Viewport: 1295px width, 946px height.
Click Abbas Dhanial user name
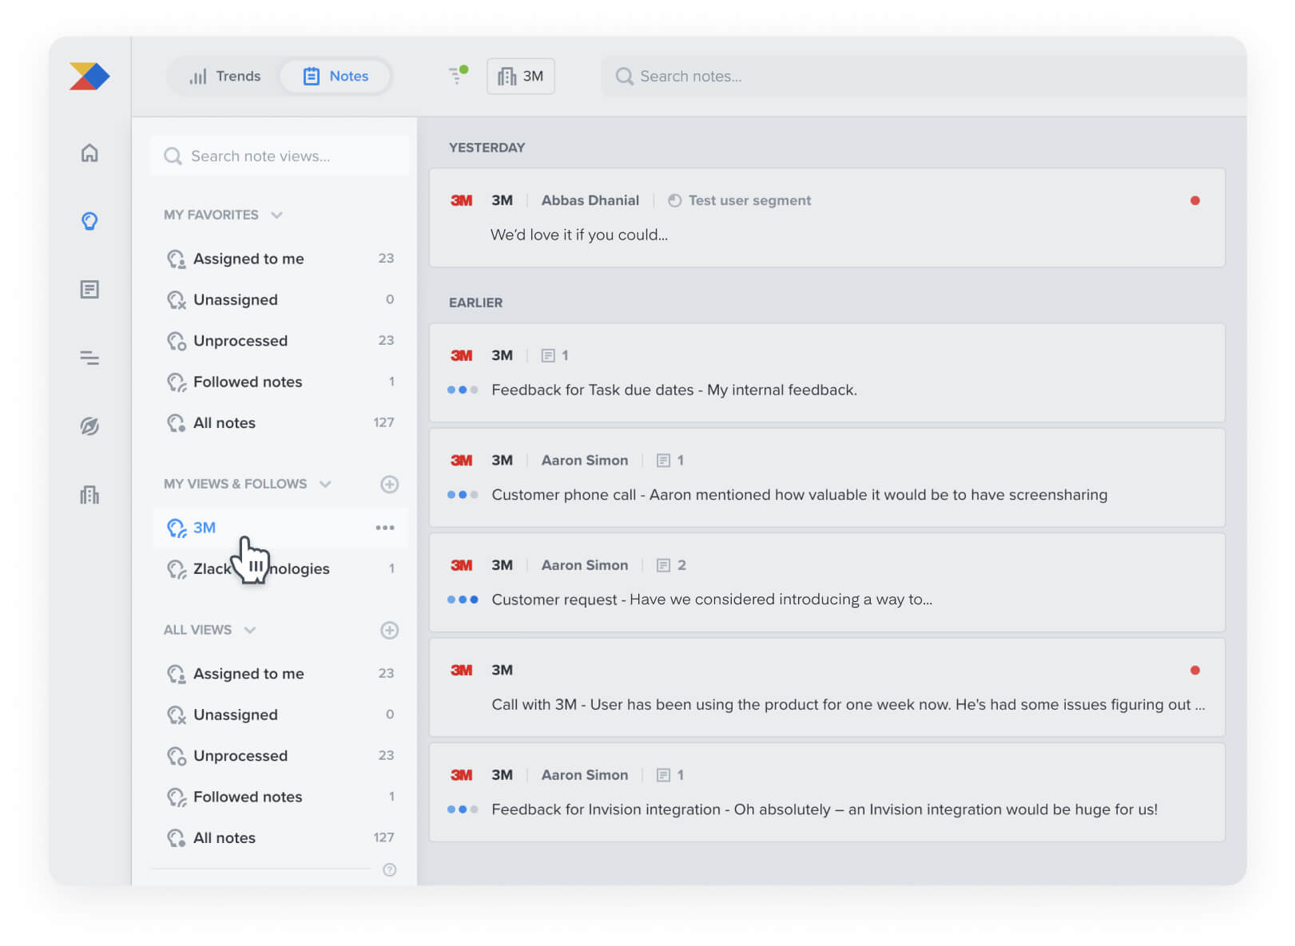pos(590,200)
